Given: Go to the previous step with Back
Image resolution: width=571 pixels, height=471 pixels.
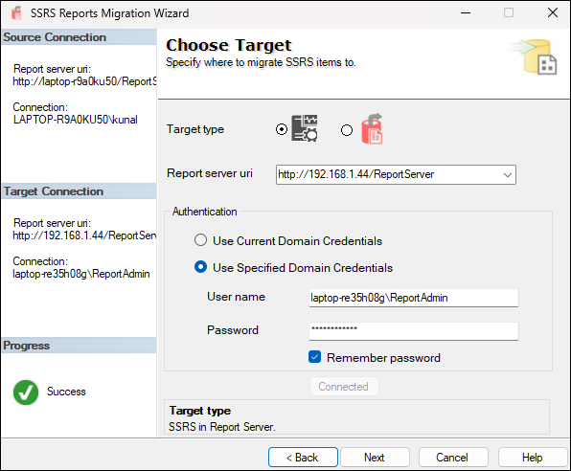Looking at the screenshot, I should click(x=303, y=458).
